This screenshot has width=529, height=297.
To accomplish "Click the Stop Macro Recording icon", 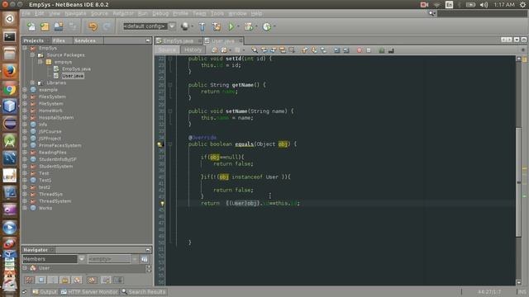I will pos(369,50).
